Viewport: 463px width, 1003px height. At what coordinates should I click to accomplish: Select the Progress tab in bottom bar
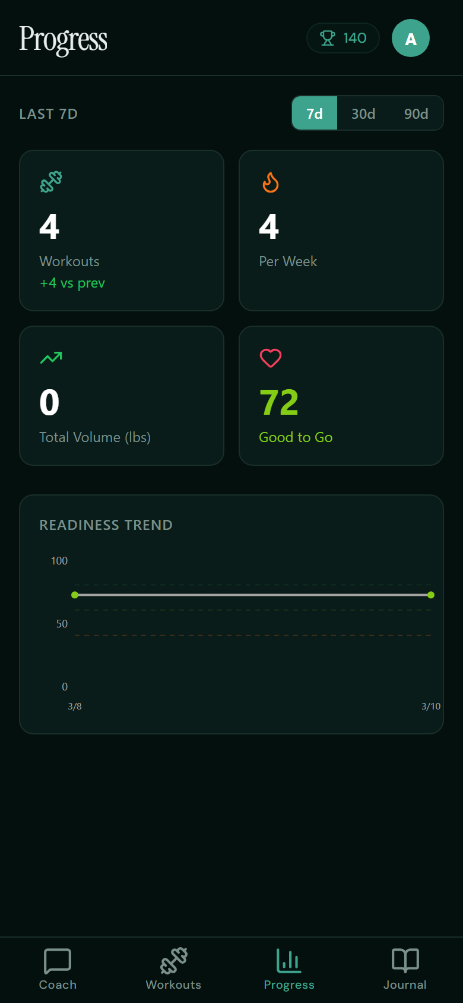point(288,970)
